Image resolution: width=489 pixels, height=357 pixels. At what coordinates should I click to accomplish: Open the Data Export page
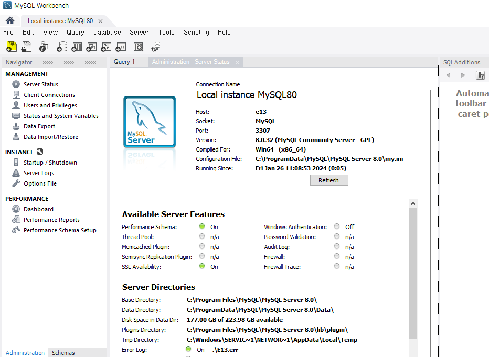39,126
